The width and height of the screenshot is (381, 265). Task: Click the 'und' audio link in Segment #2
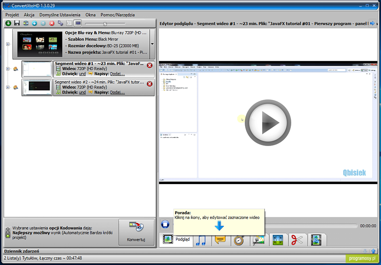(82, 92)
